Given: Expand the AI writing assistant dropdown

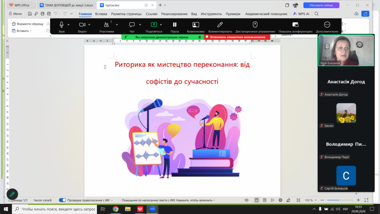Looking at the screenshot, I should 214,200.
